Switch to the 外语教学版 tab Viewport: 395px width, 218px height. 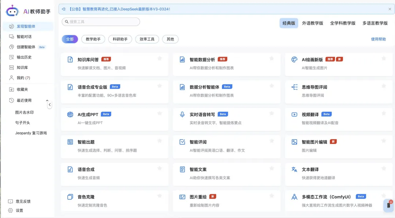tap(312, 23)
